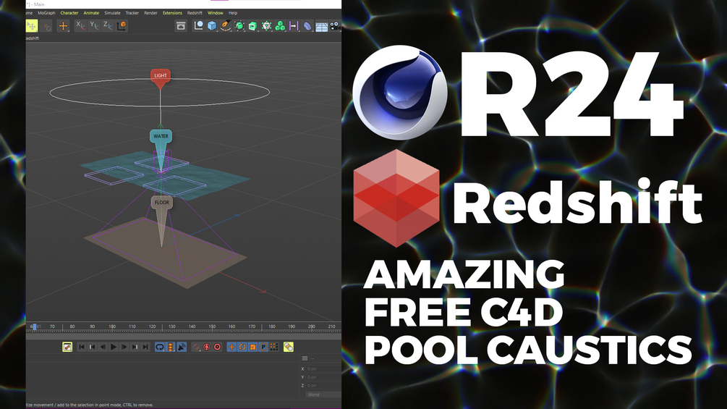Toggle parameter keyframe recording
This screenshot has width=727, height=409.
click(x=263, y=347)
